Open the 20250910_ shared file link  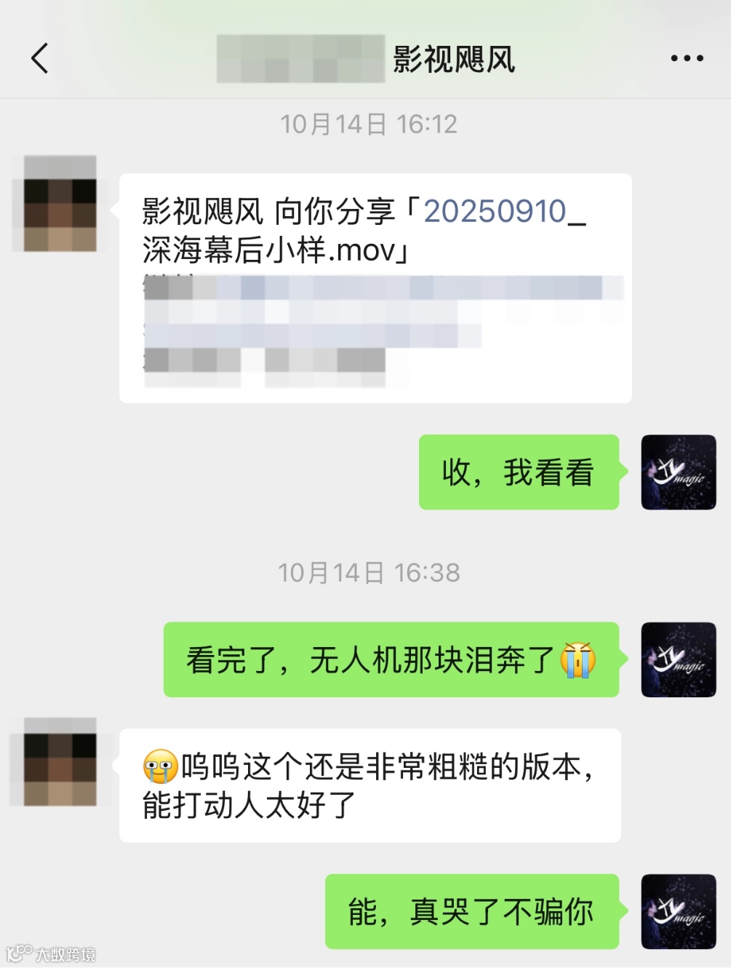point(504,212)
